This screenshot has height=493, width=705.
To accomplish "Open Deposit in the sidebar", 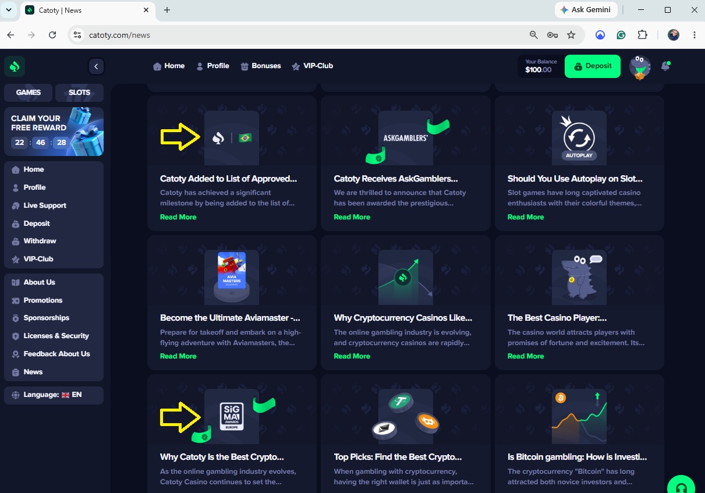I will [54, 224].
